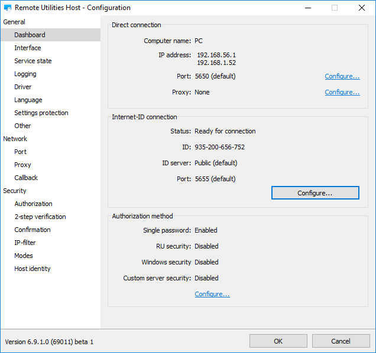Open the Driver settings page

tap(23, 87)
